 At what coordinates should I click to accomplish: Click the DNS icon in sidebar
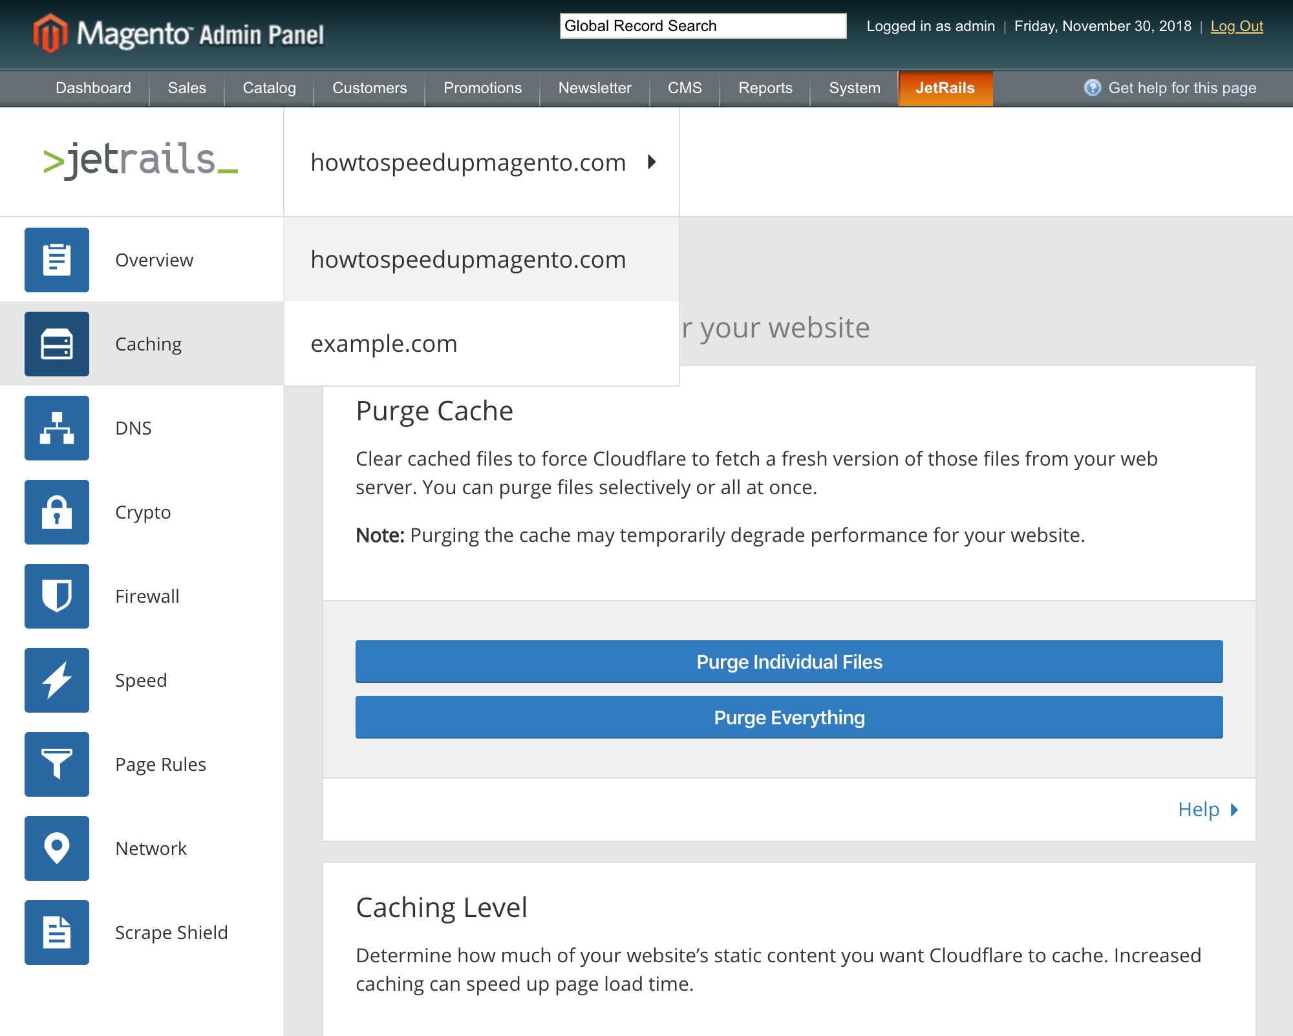pos(57,428)
